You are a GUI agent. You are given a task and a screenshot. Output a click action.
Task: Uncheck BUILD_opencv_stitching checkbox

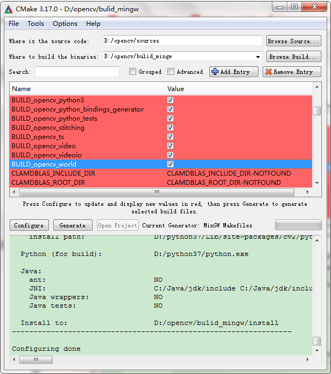170,127
